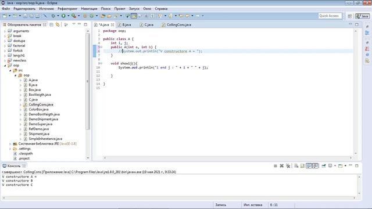372x209 pixels.
Task: Click the Forward navigation arrow icon
Action: [198, 16]
